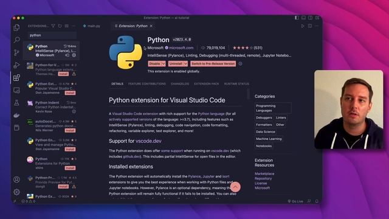Click the notifications bell in status bar
This screenshot has height=219, width=389.
click(317, 201)
